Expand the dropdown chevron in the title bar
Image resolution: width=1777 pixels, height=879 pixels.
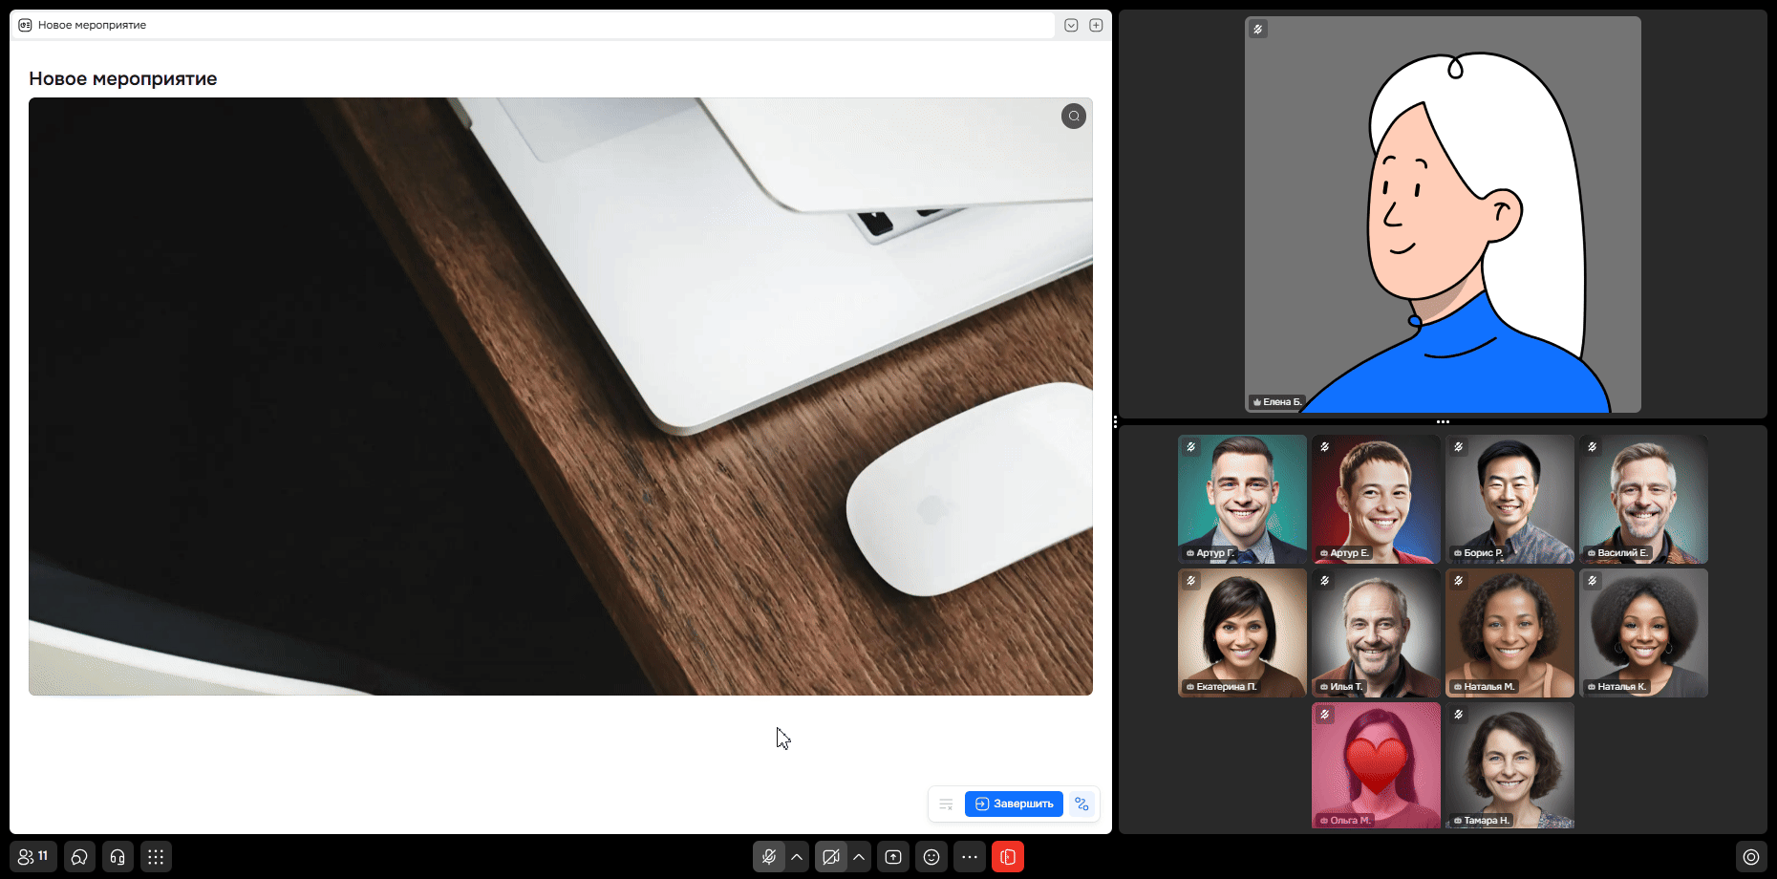coord(1071,26)
